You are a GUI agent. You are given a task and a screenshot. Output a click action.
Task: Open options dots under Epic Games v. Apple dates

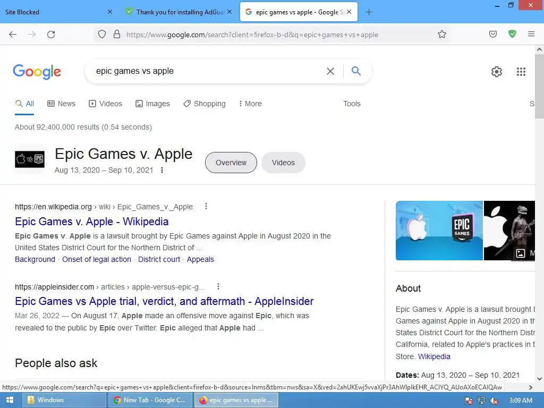161,170
